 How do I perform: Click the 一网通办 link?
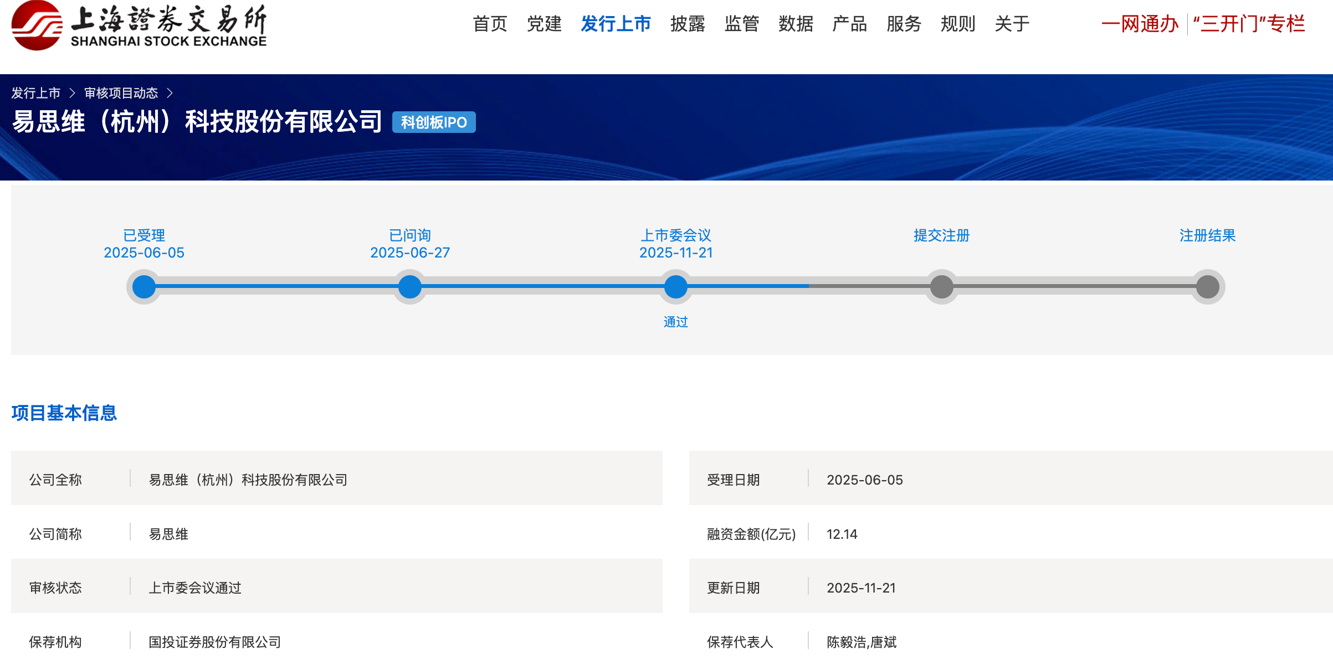[x=1140, y=24]
